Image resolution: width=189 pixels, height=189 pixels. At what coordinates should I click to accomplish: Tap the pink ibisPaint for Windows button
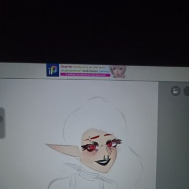(86, 75)
